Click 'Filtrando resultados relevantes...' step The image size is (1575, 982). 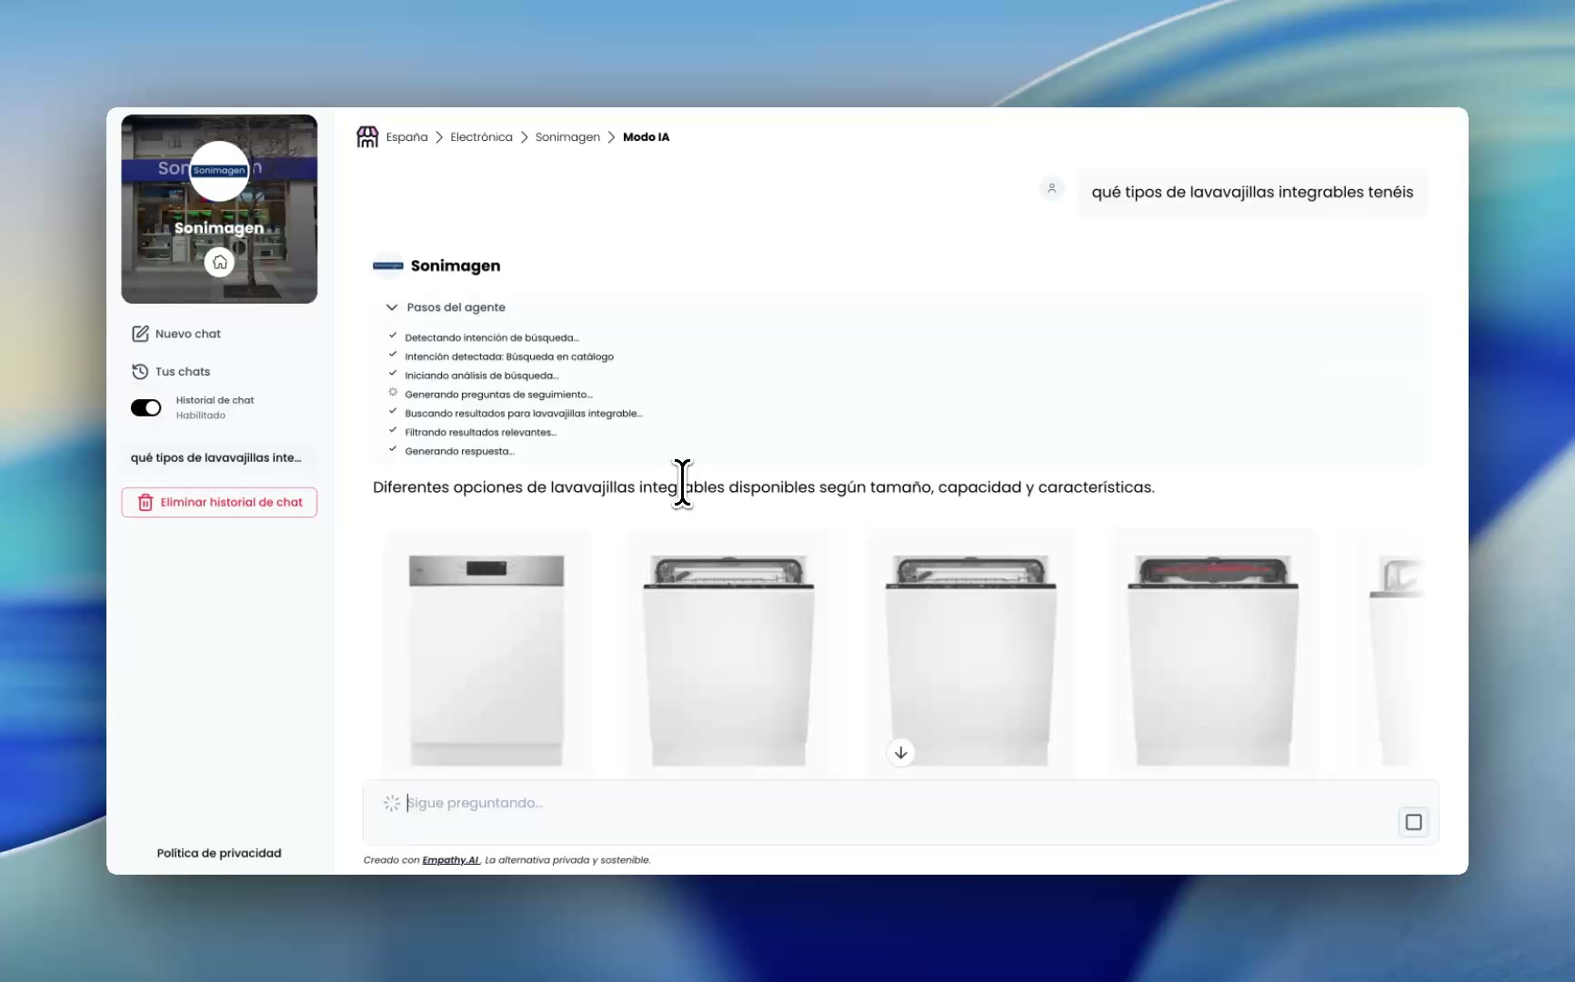click(481, 433)
